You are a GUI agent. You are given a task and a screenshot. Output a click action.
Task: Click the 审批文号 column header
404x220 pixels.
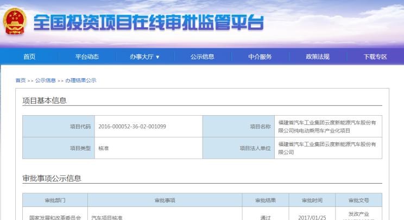pos(358,200)
